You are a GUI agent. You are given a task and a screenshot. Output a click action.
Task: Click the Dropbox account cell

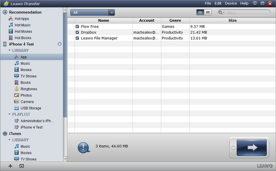[146, 32]
